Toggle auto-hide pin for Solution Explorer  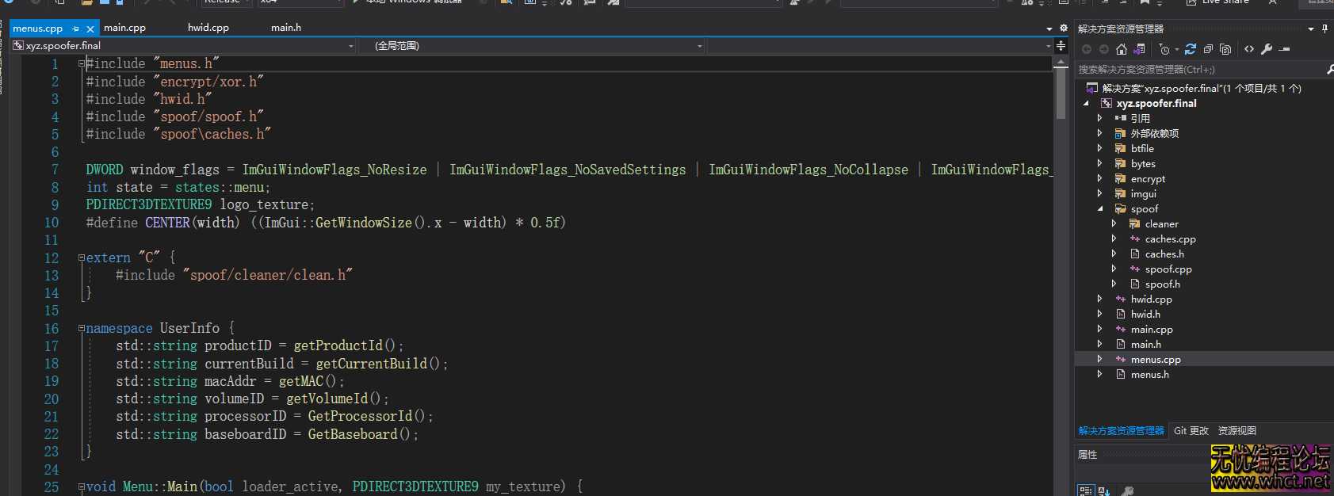(x=1324, y=29)
